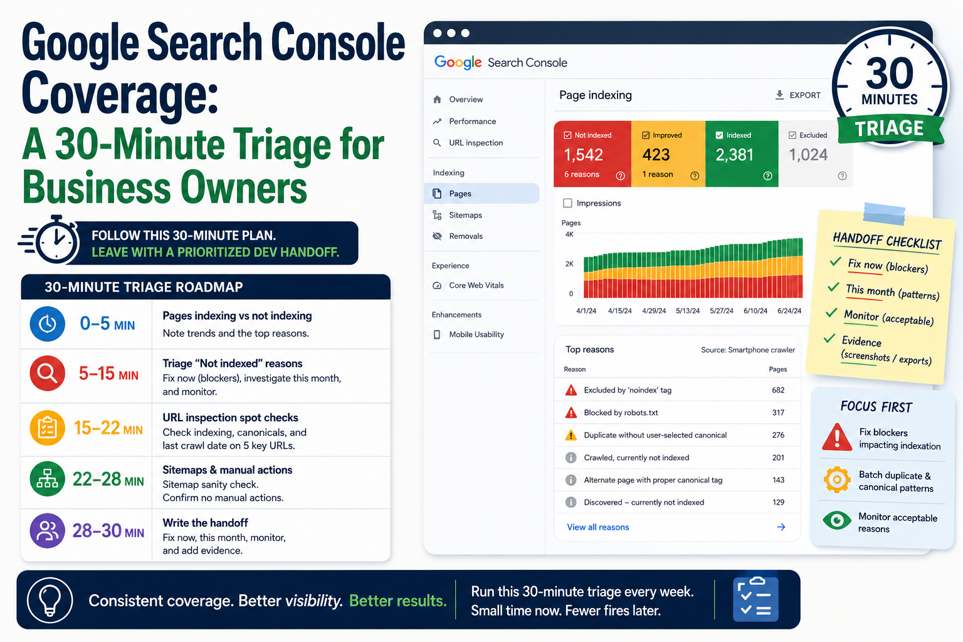This screenshot has height=642, width=963.
Task: Click the red warning triangle under Focus First
Action: point(837,437)
